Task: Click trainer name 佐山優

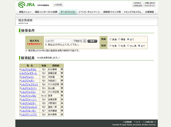Action: (51, 88)
